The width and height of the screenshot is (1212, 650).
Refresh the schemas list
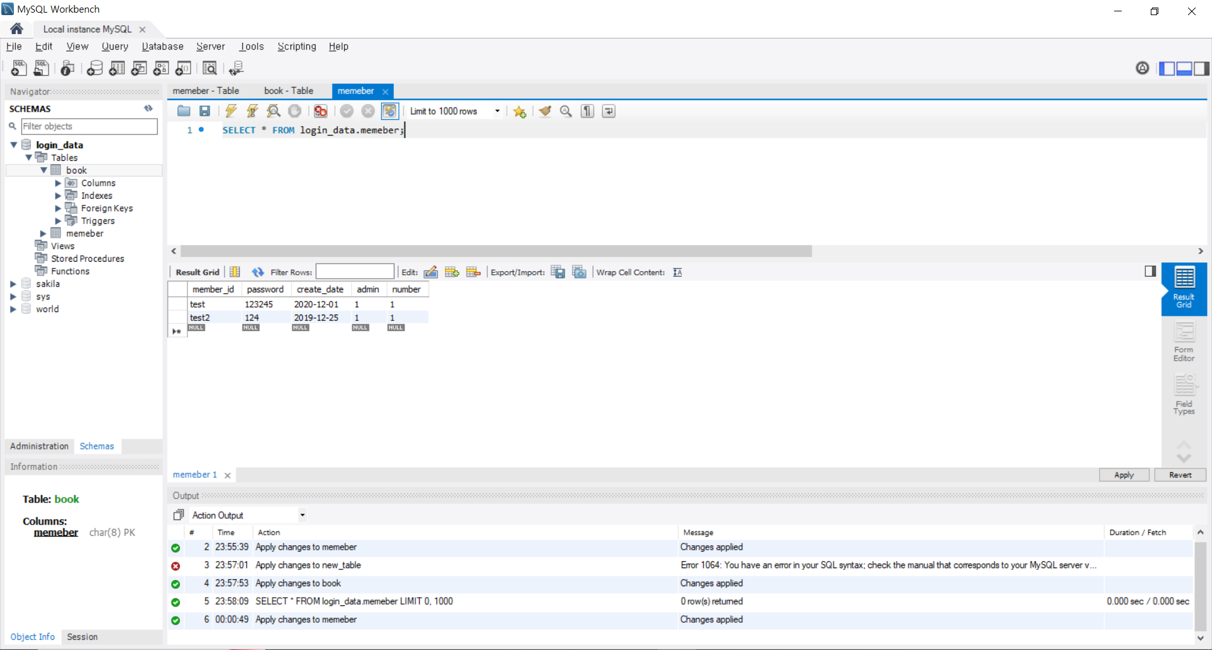[148, 108]
